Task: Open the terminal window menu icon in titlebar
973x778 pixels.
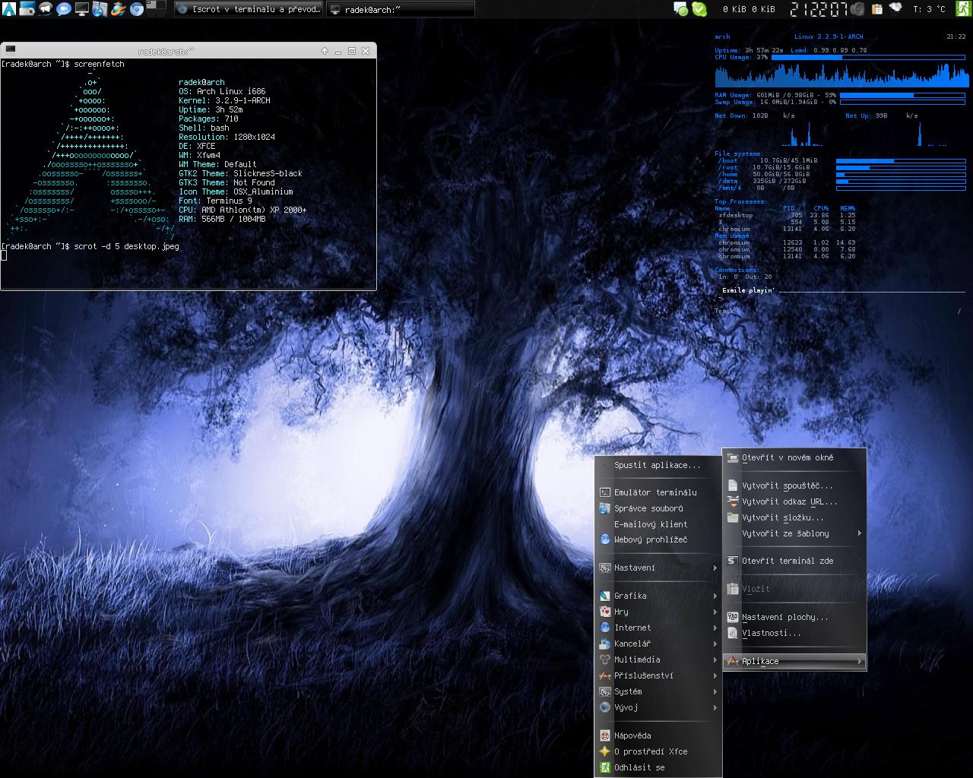Action: tap(11, 49)
